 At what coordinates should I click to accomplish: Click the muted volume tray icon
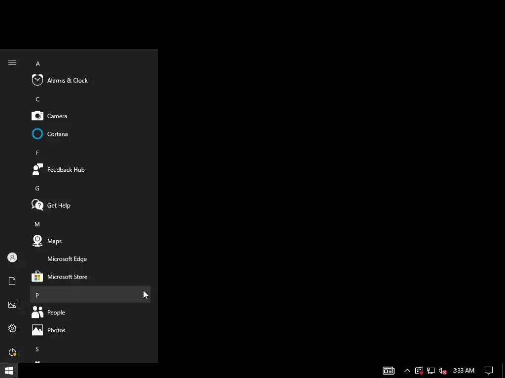click(442, 371)
